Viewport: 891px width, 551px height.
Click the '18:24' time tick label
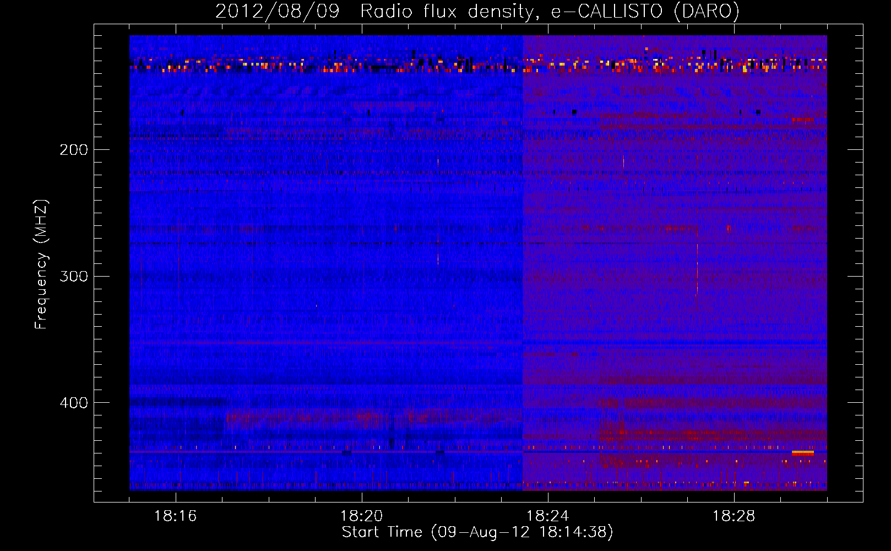click(x=548, y=516)
